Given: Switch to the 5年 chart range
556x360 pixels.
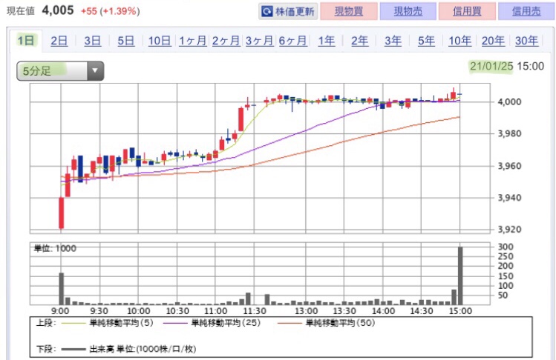Looking at the screenshot, I should [x=426, y=41].
